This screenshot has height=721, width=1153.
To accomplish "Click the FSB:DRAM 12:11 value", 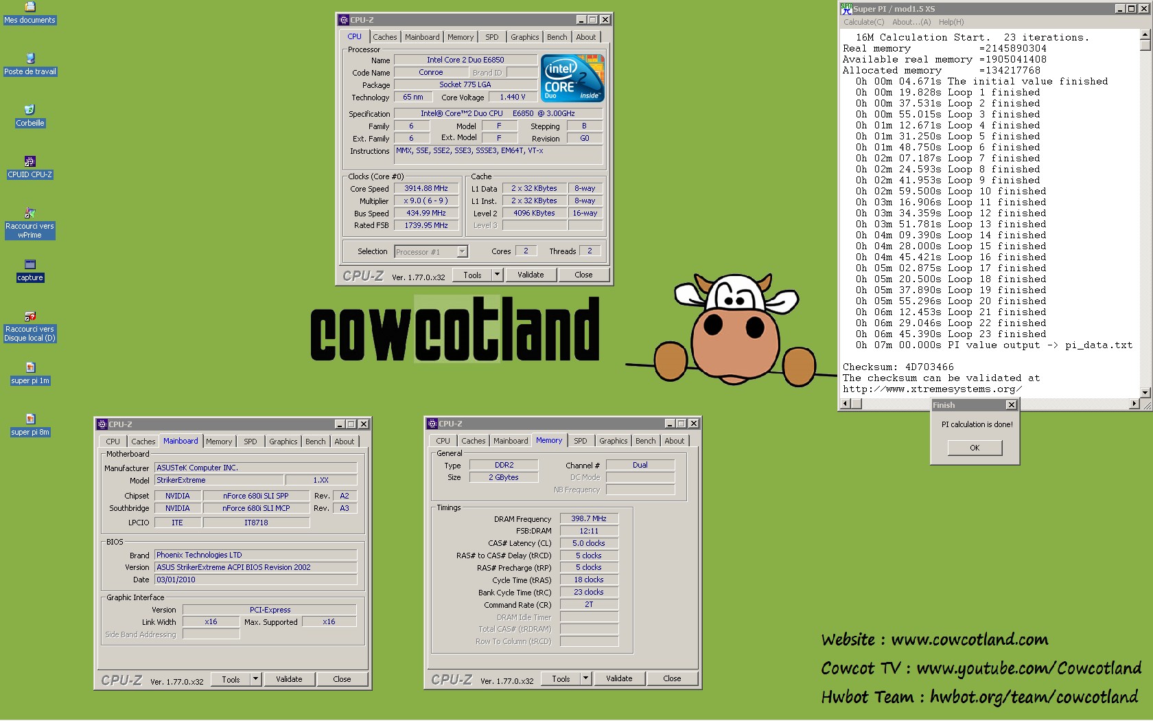I will pos(589,531).
